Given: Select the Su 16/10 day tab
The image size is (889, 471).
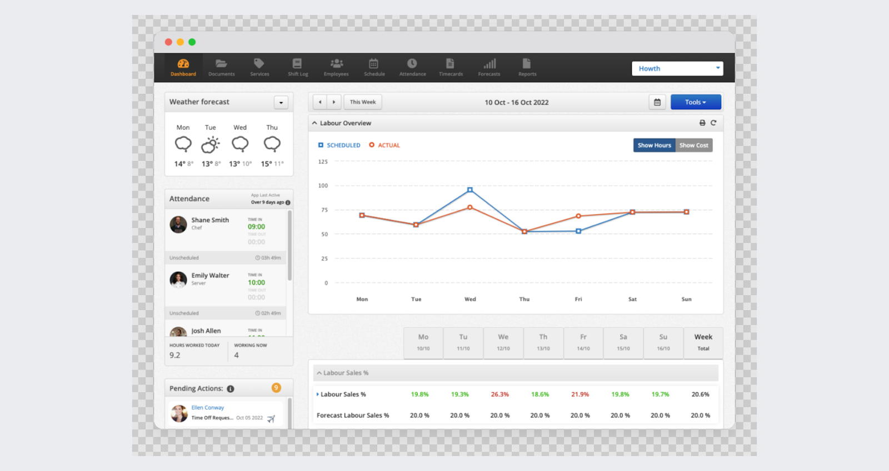Looking at the screenshot, I should tap(663, 343).
